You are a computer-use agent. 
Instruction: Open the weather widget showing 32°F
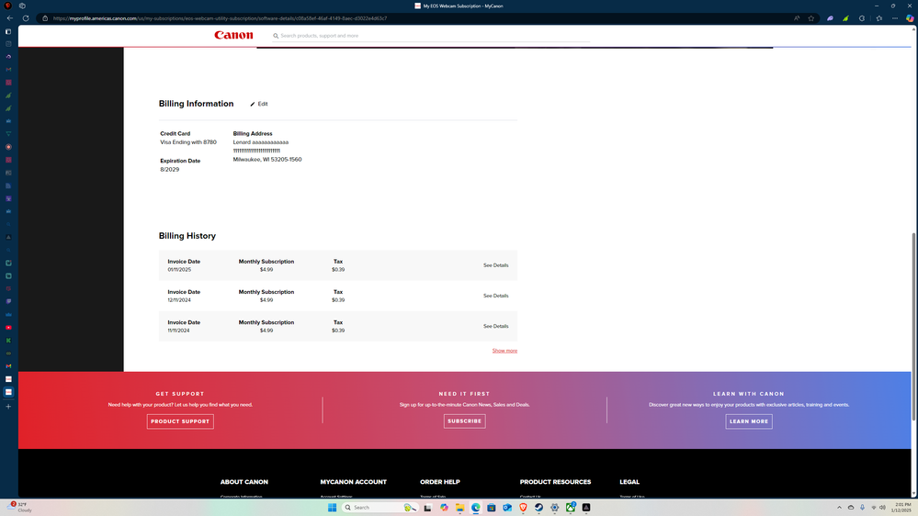point(20,507)
